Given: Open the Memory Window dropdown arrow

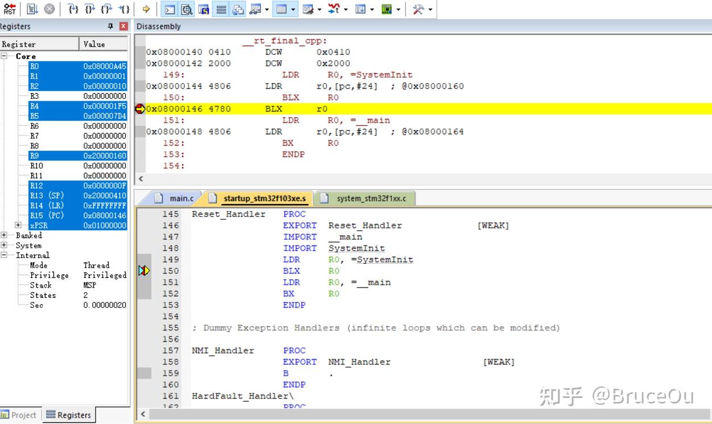Looking at the screenshot, I should [293, 9].
